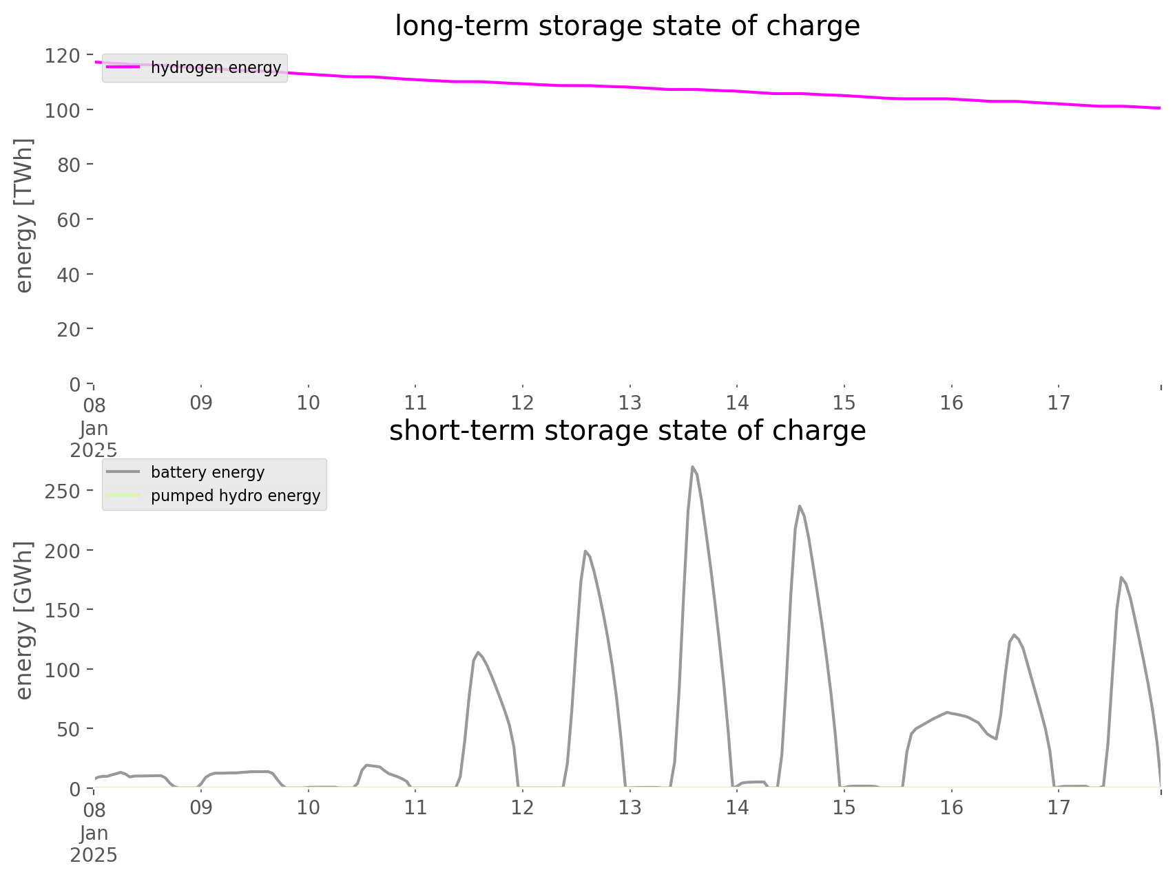1175x879 pixels.
Task: Click the 200 tick on the bottom chart
Action: click(63, 551)
